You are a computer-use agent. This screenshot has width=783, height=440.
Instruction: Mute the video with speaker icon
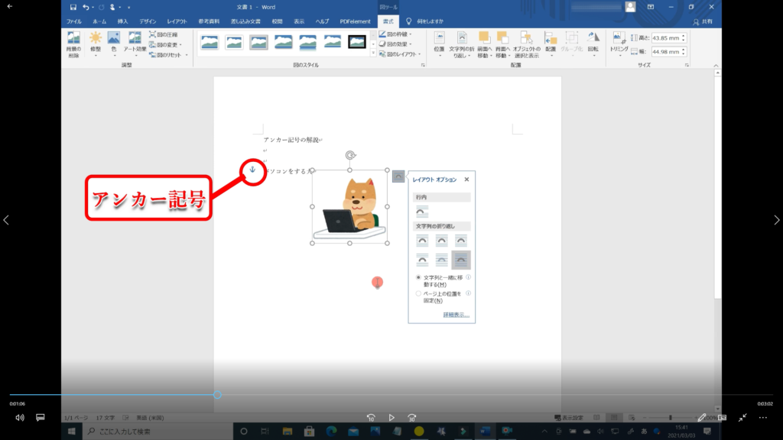20,418
